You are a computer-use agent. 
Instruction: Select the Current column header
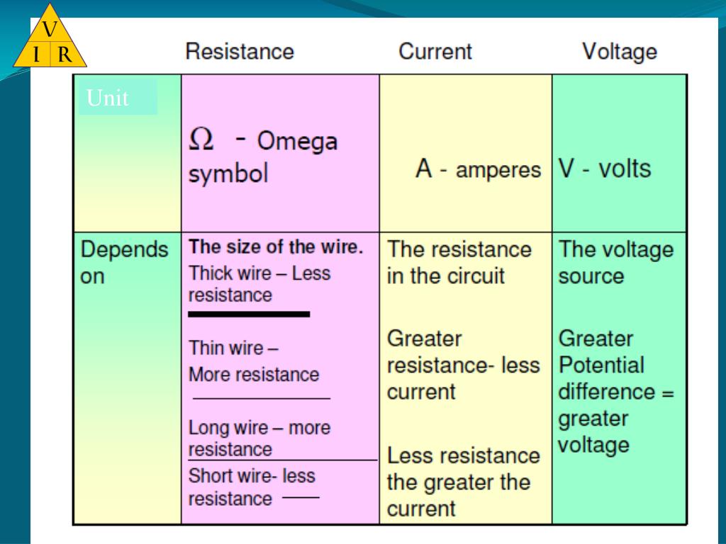tap(435, 51)
